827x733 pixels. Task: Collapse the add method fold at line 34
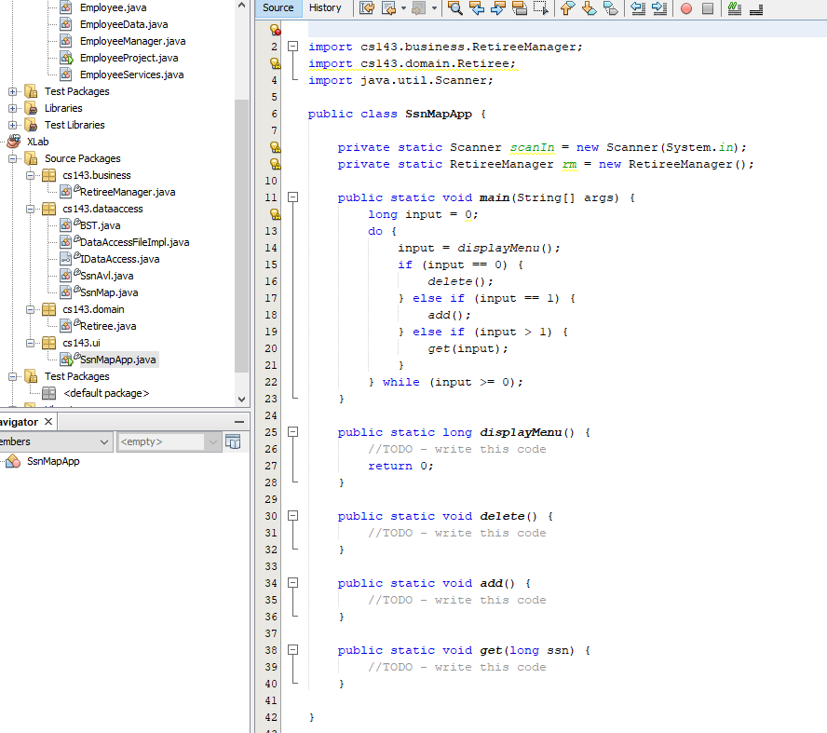tap(292, 583)
